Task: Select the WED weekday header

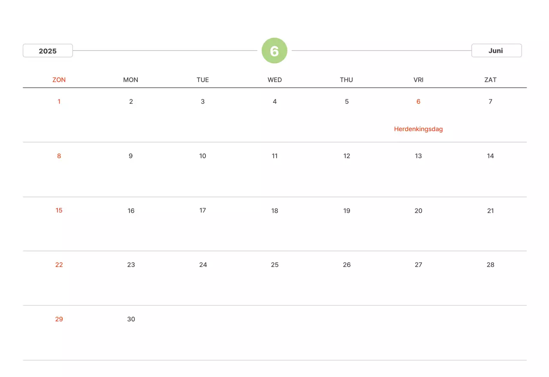Action: 274,80
